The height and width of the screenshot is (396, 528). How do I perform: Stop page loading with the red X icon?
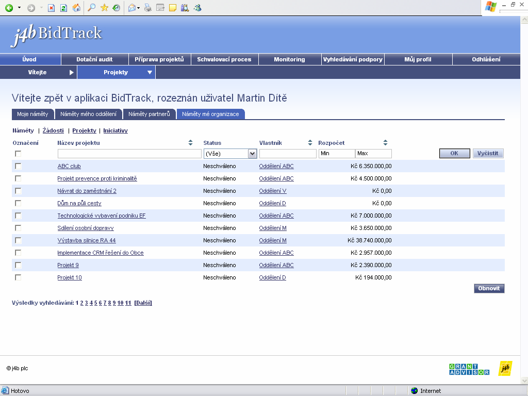(51, 8)
